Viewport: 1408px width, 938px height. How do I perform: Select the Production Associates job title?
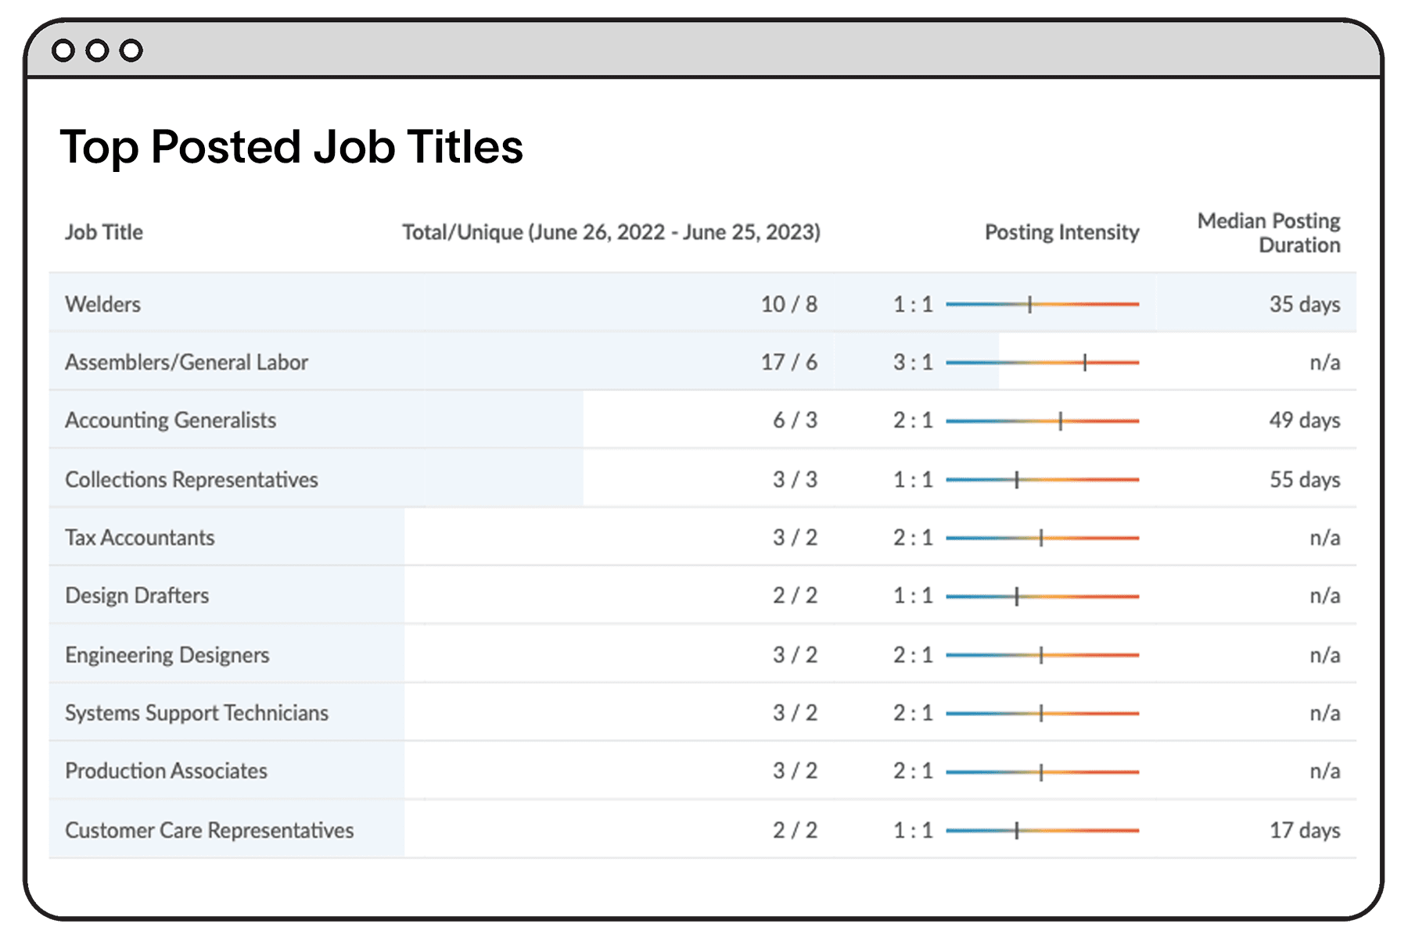coord(166,771)
